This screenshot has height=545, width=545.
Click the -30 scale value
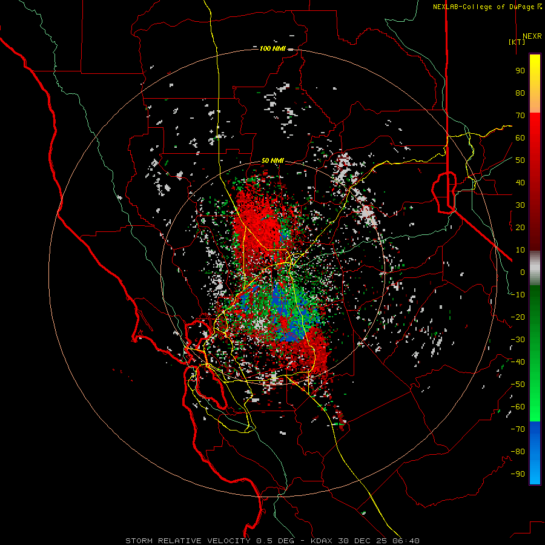[518, 340]
